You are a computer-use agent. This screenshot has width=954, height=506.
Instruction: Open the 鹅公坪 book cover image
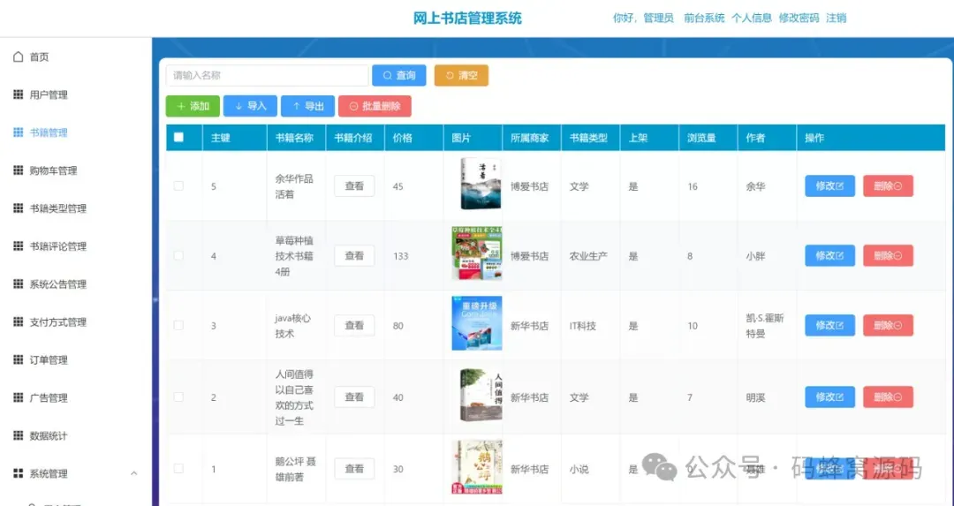tap(477, 467)
